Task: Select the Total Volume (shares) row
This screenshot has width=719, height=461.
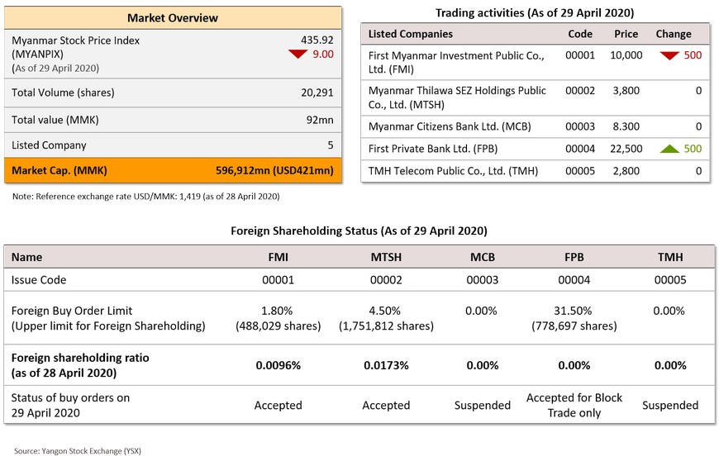Action: (x=173, y=93)
